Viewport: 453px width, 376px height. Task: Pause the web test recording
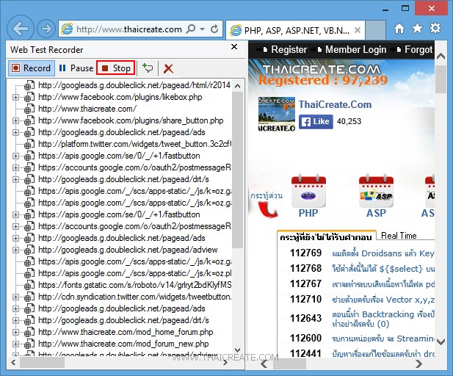click(76, 68)
